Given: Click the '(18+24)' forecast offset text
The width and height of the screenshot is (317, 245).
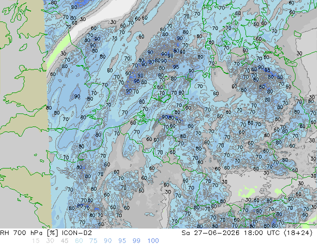Looking at the screenshot, I should click(x=298, y=233).
